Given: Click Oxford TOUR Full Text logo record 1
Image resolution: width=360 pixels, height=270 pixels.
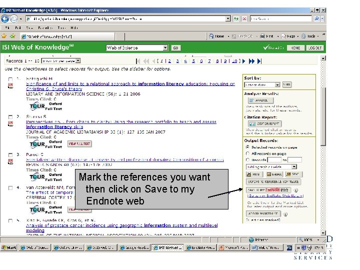Looking at the screenshot, I should point(45,106).
